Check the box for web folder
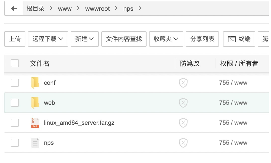Image resolution: width=271 pixels, height=163 pixels. (x=15, y=103)
